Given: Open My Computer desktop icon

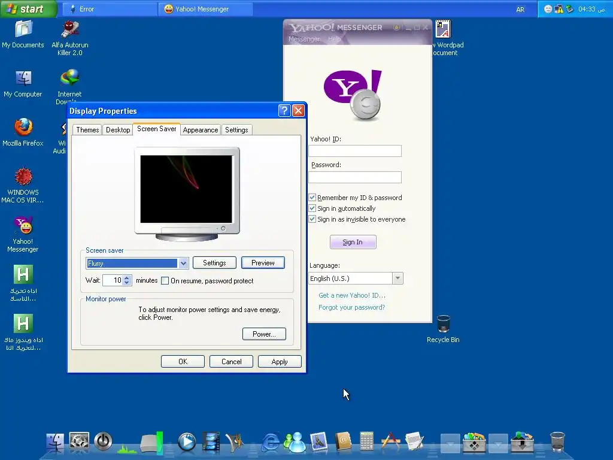Looking at the screenshot, I should click(x=23, y=84).
